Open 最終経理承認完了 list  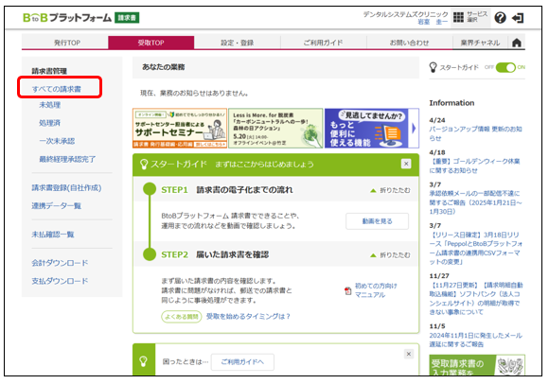coord(67,159)
